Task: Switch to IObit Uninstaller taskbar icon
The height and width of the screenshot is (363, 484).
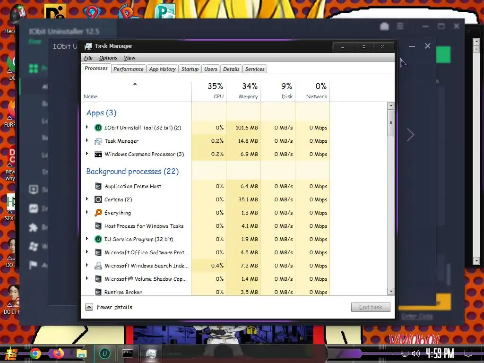Action: tap(104, 354)
